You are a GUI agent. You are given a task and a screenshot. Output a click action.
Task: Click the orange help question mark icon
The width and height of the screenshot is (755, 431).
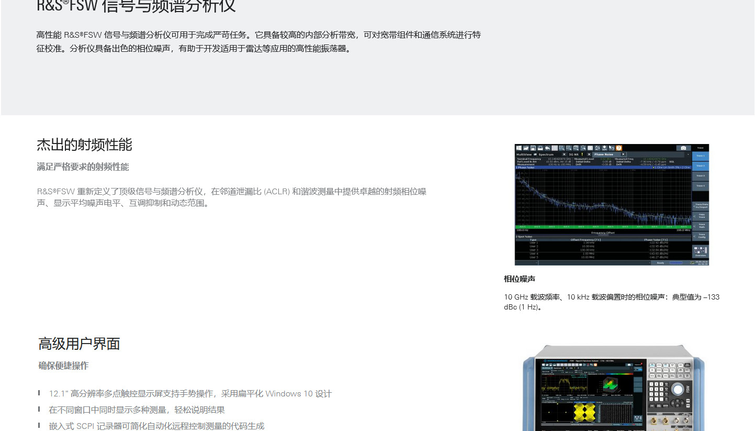coord(618,148)
